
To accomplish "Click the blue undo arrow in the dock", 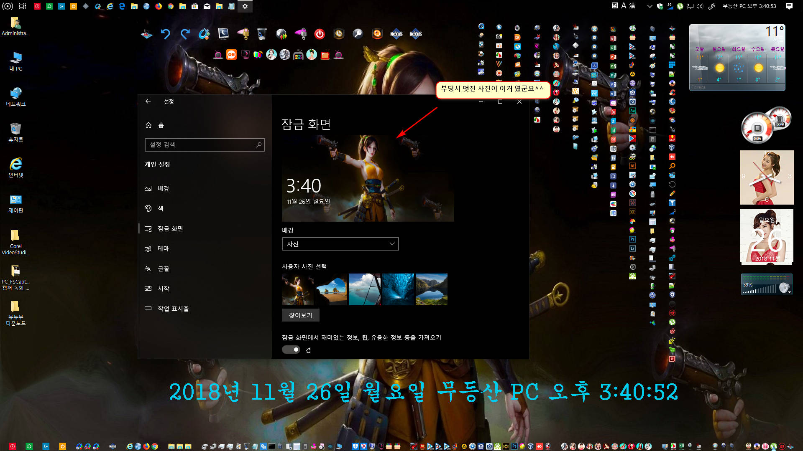I will tap(166, 34).
